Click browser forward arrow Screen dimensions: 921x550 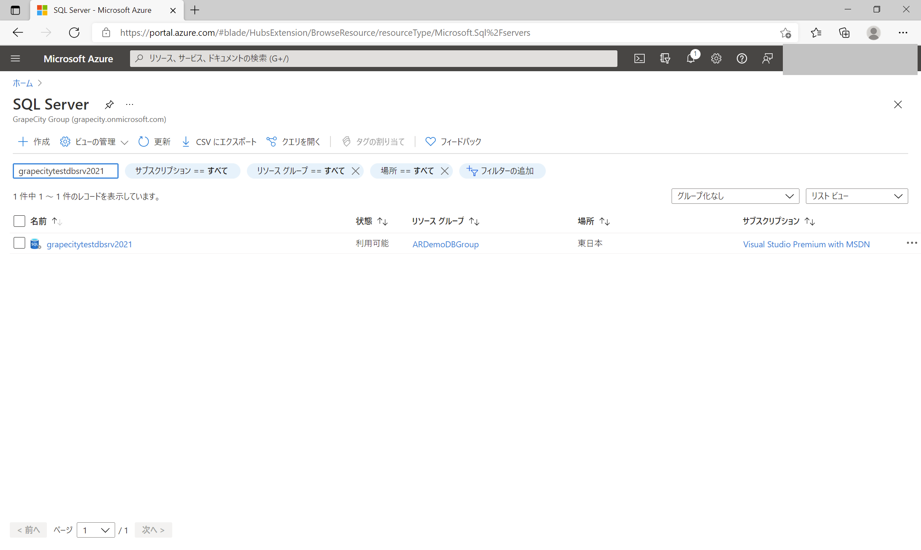click(x=46, y=32)
